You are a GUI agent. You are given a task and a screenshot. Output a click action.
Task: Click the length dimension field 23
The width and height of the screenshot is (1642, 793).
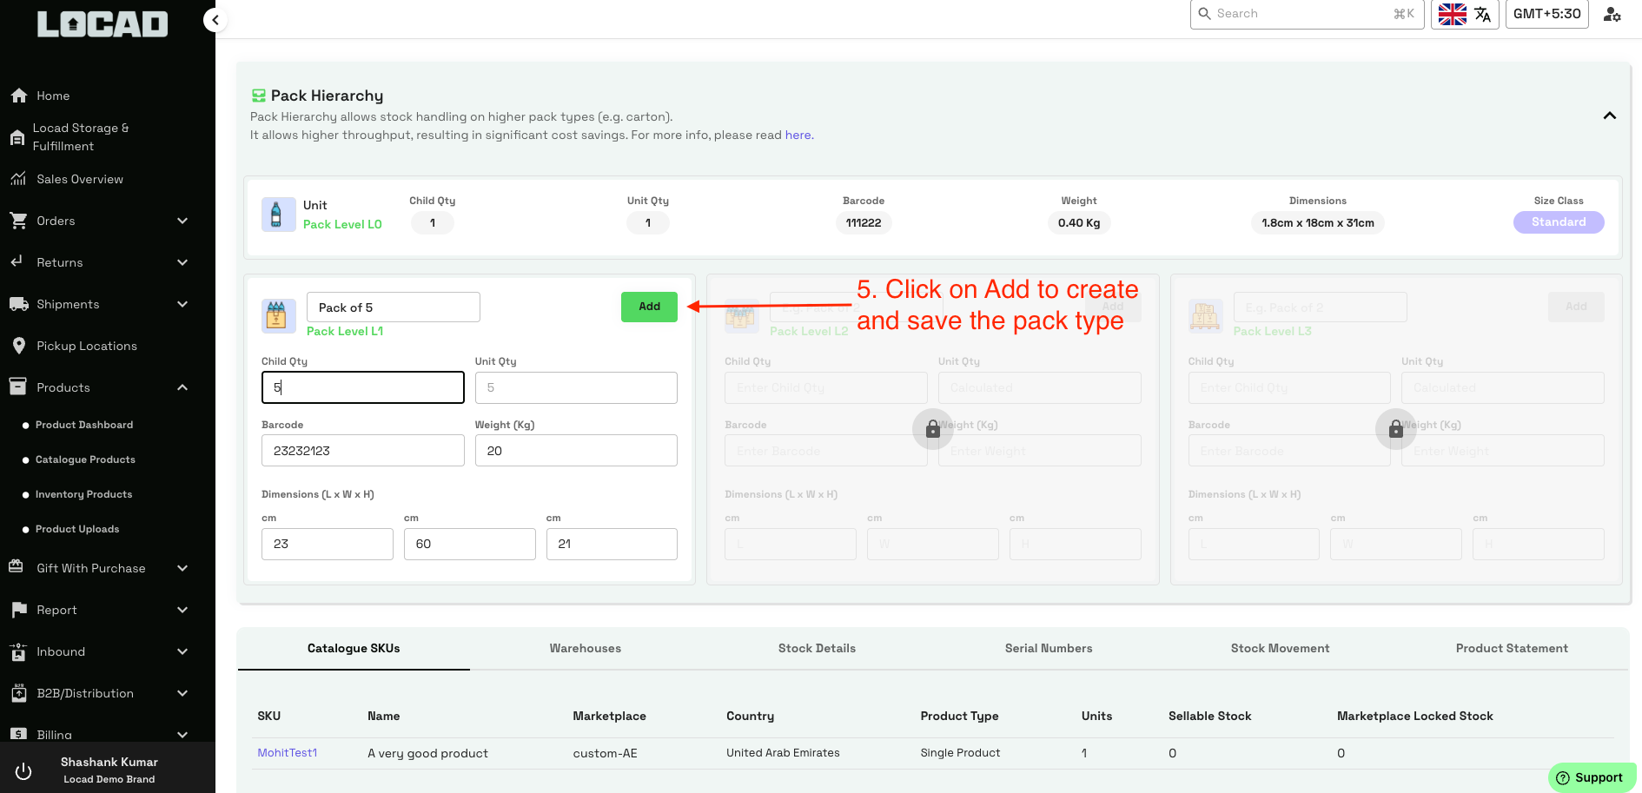coord(328,544)
